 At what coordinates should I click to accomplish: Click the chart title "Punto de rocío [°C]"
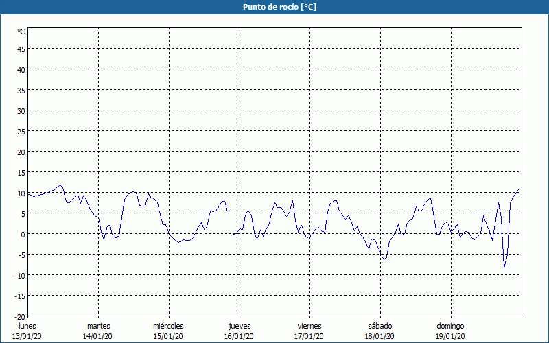tap(274, 7)
